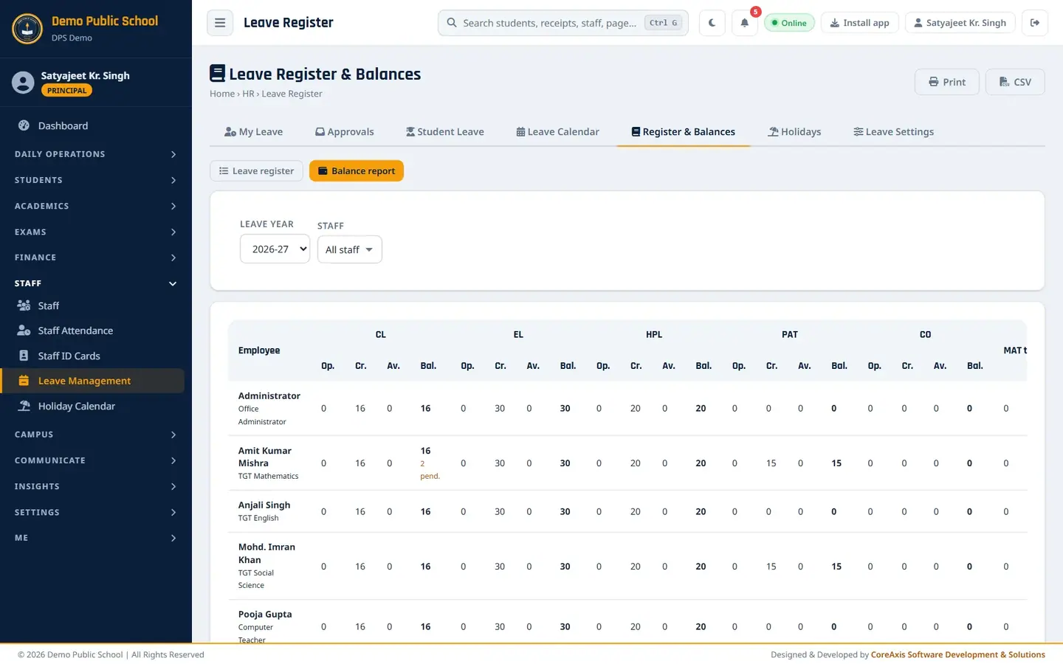Switch to Leave Settings tab
Viewport: 1063px width, 664px height.
(x=893, y=132)
